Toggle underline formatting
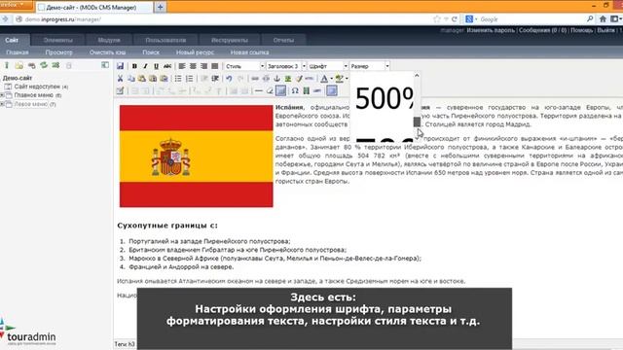The width and height of the screenshot is (623, 350). click(156, 66)
